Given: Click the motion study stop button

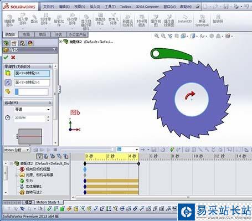Looking at the screenshot, I should [x=55, y=150].
